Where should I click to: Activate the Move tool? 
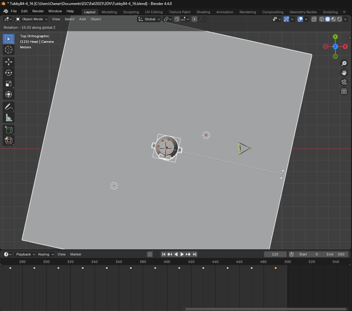click(x=9, y=62)
